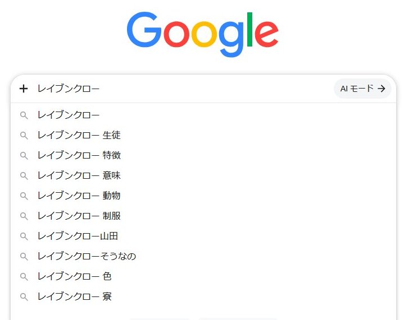Pick suggestion レイブンクローそうなの

(203, 256)
